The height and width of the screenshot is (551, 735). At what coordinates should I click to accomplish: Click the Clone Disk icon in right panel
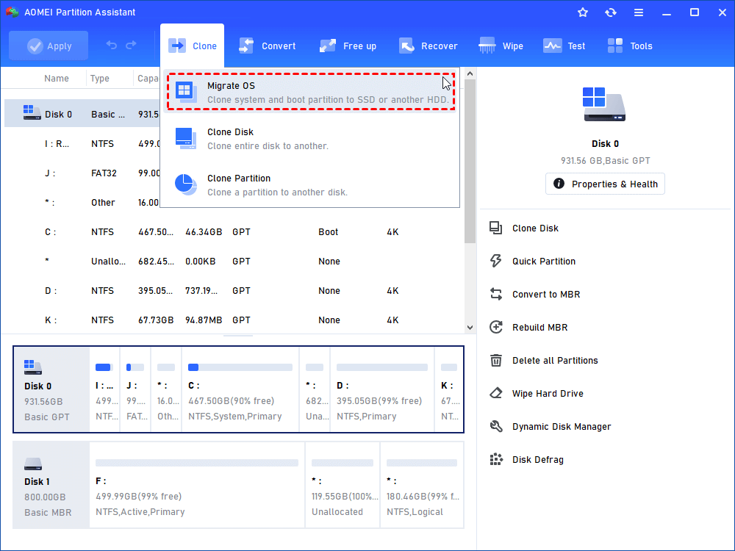496,228
